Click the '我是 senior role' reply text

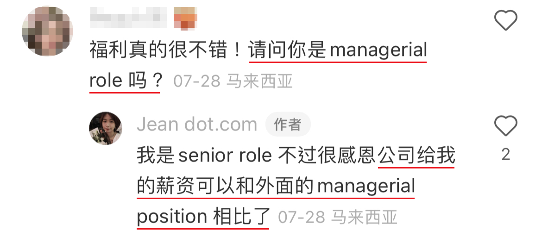[x=204, y=156]
